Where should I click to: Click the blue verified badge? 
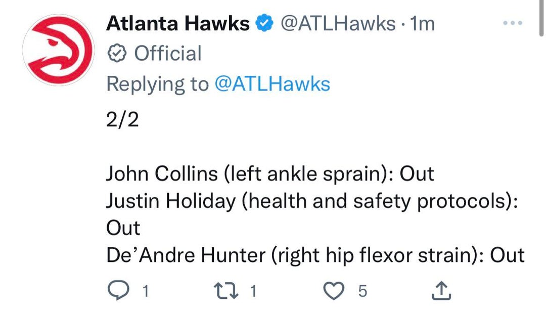click(x=264, y=23)
